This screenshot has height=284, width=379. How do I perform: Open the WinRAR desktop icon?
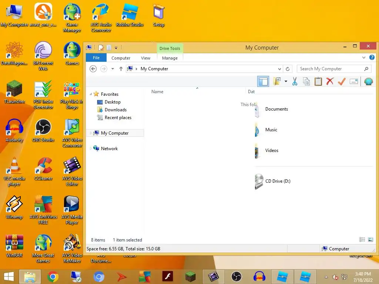click(x=14, y=246)
